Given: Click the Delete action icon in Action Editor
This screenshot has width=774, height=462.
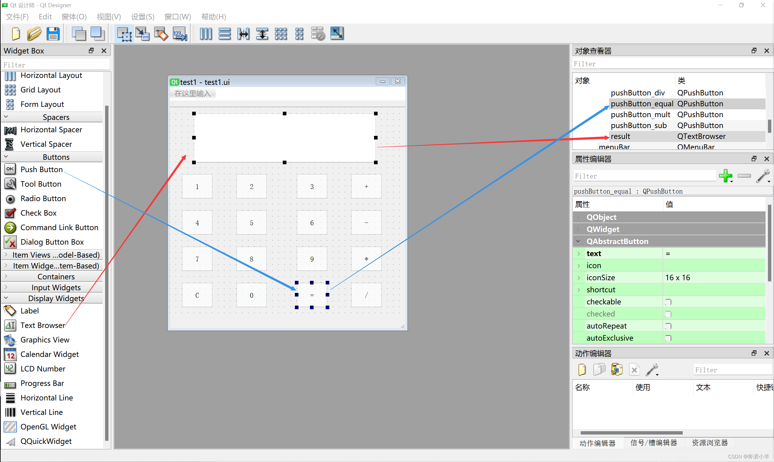Looking at the screenshot, I should (x=634, y=370).
